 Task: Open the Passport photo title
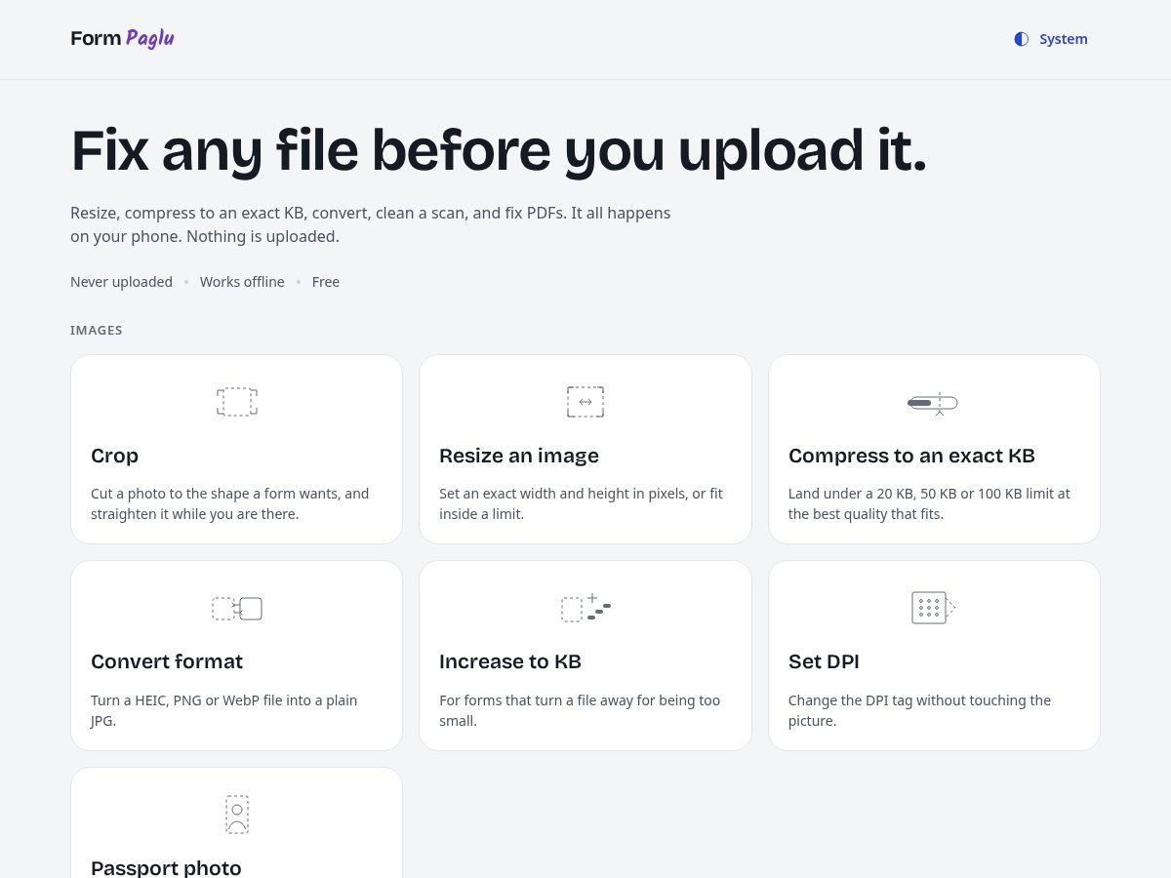coord(166,867)
